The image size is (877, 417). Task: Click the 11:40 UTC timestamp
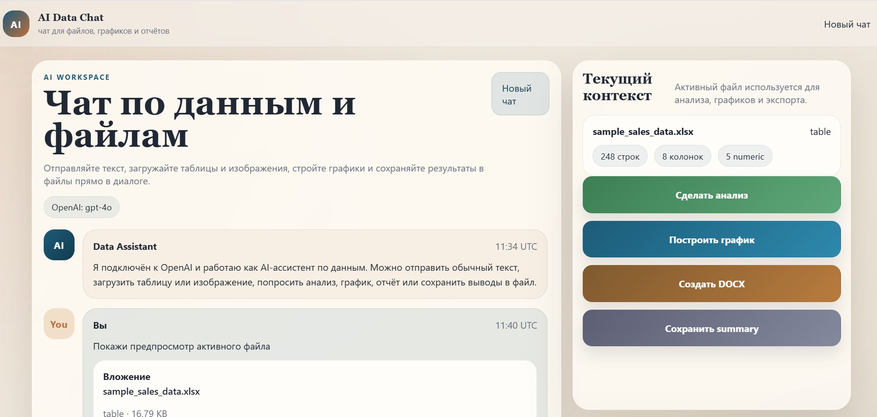tap(516, 325)
